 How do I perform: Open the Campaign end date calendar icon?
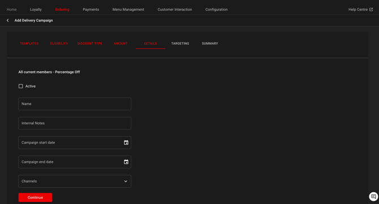[126, 162]
